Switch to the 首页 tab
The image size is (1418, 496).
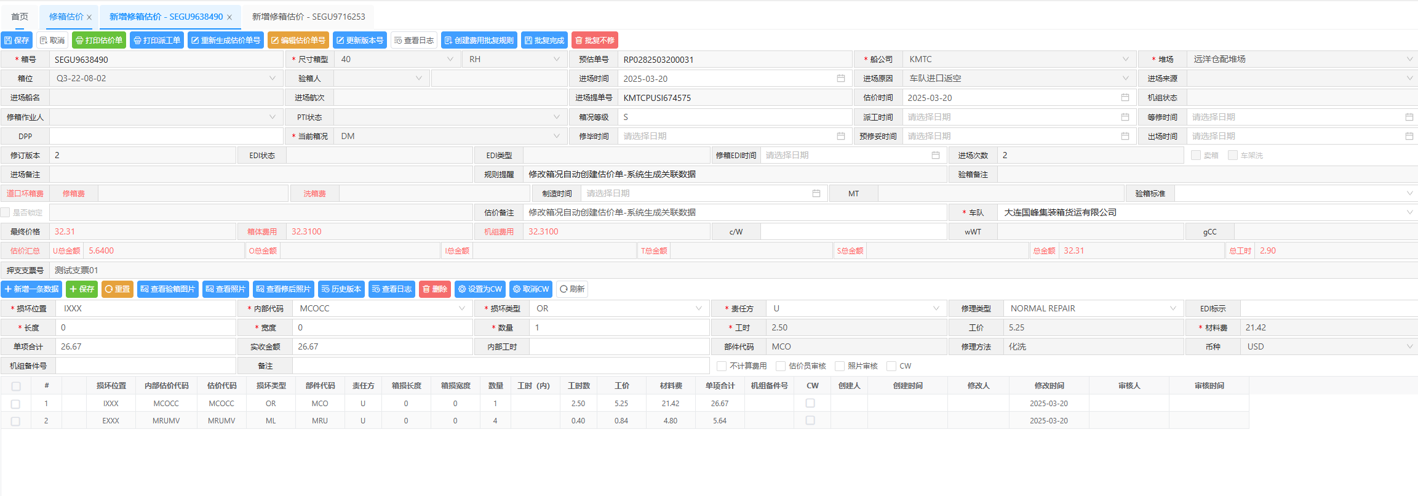coord(20,17)
